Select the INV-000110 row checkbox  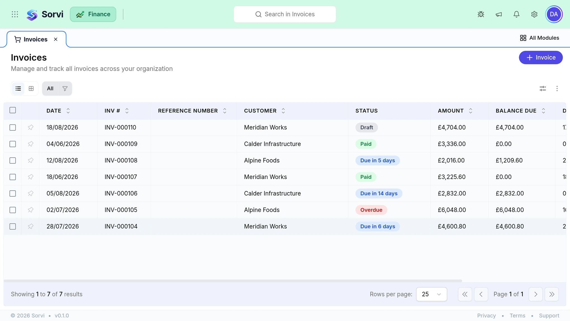pyautogui.click(x=13, y=128)
